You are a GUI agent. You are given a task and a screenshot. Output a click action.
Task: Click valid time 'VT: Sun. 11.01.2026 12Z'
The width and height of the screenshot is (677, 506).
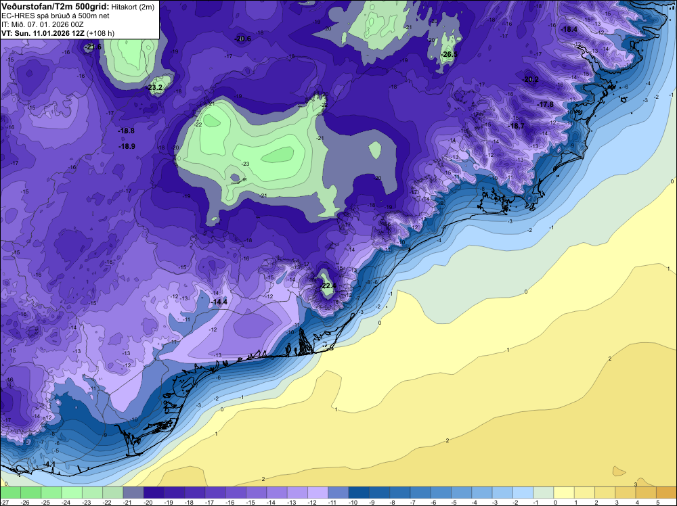43,33
